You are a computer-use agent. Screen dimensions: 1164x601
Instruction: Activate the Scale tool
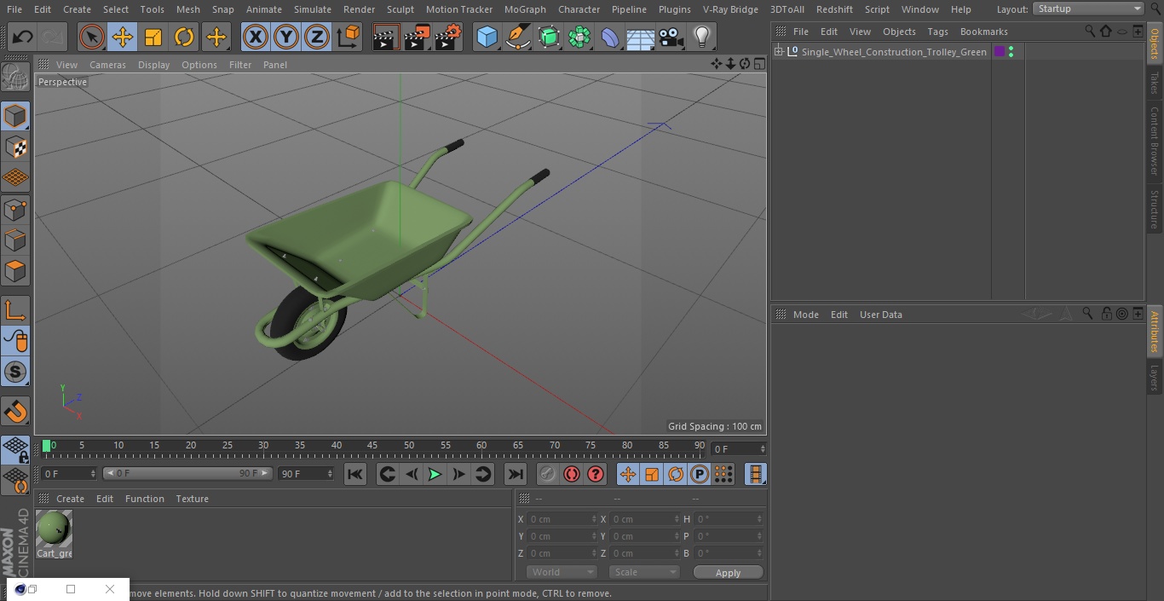[153, 37]
